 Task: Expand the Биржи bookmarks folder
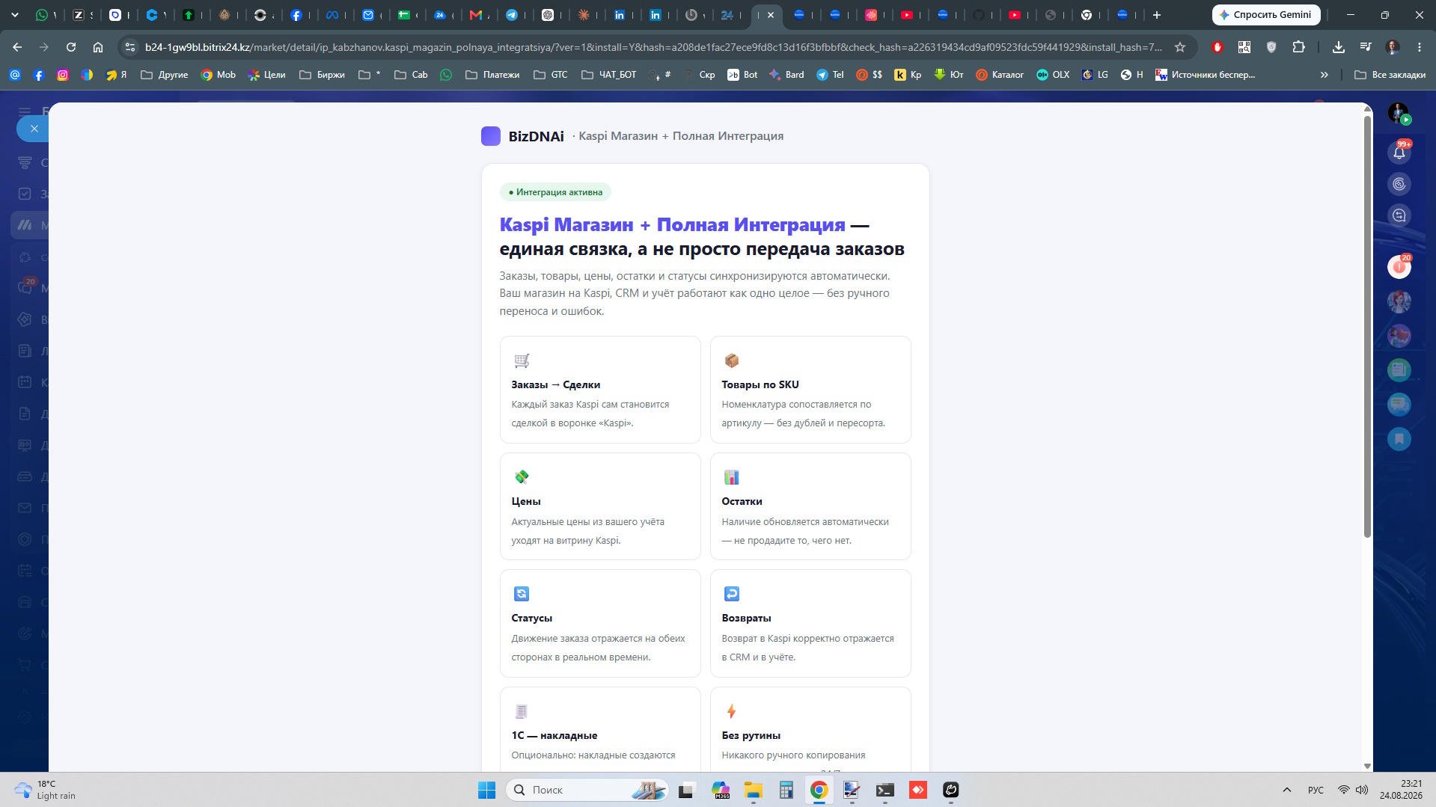[323, 75]
